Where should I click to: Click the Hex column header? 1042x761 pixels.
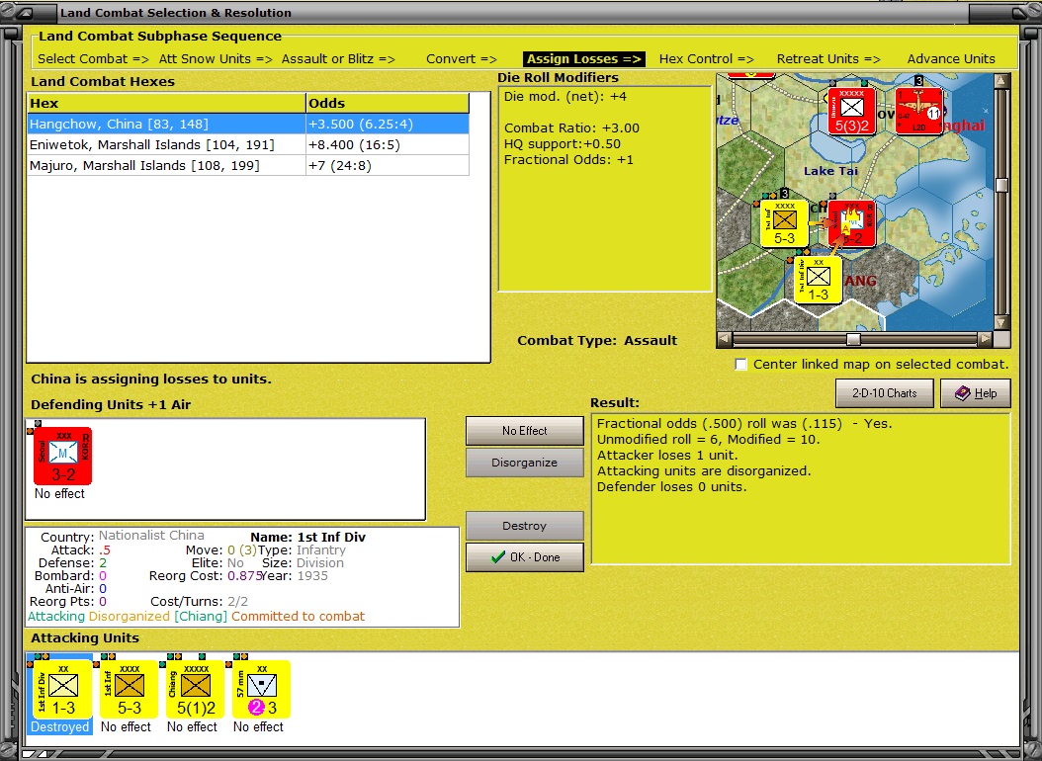pyautogui.click(x=166, y=103)
